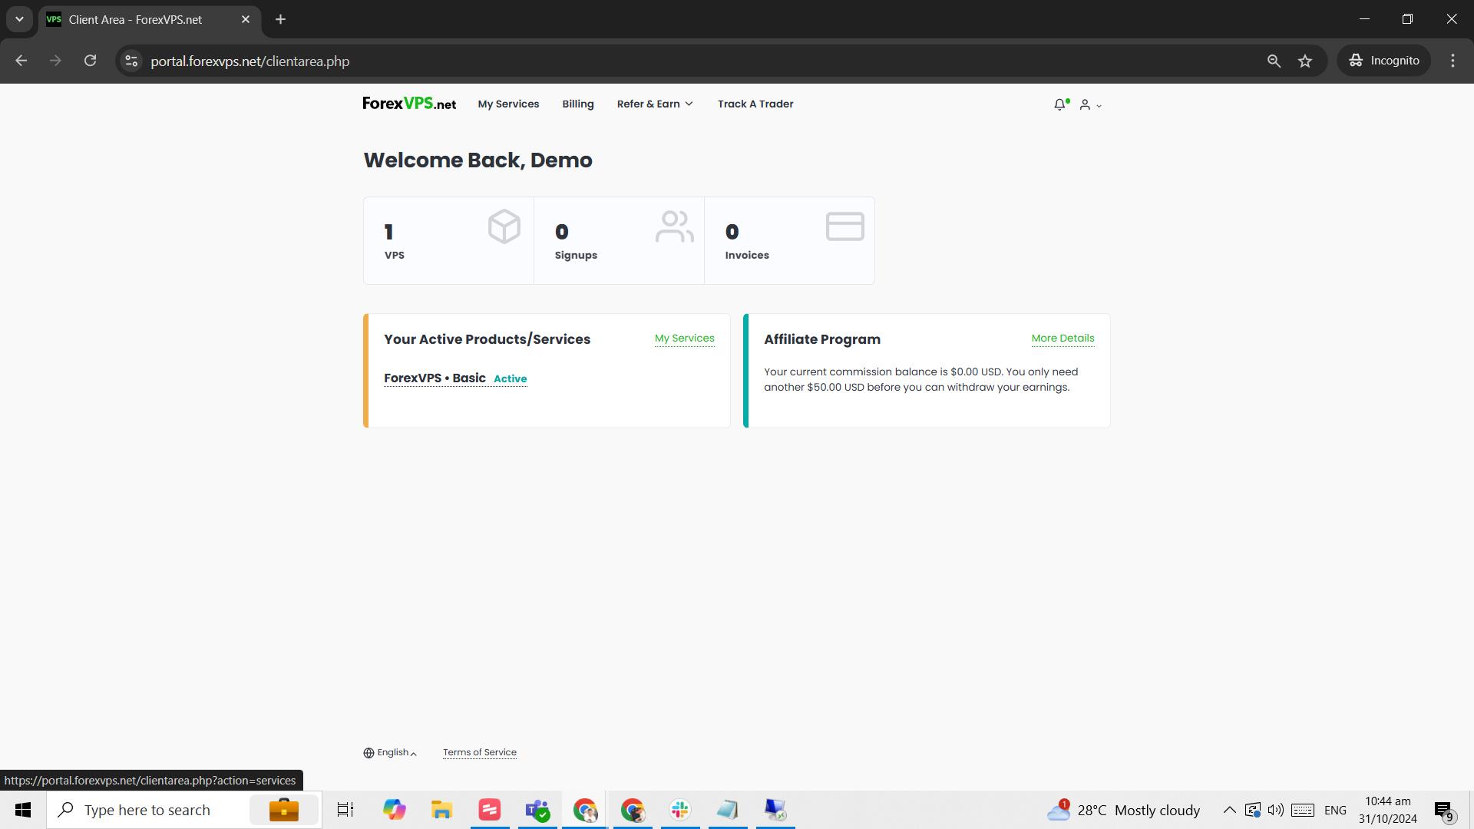Open the tab search dropdown arrow
Viewport: 1474px width, 829px height.
pos(19,19)
